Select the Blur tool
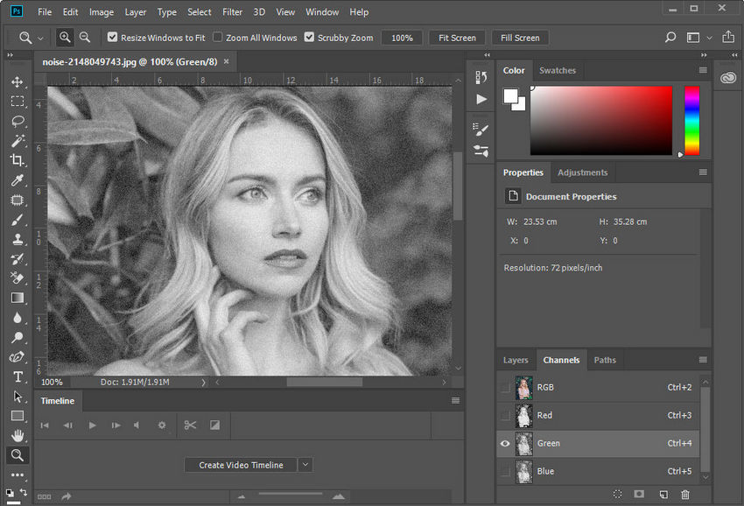 click(18, 318)
